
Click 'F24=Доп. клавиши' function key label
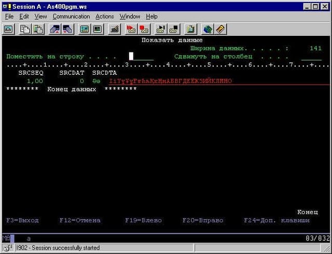point(276,220)
